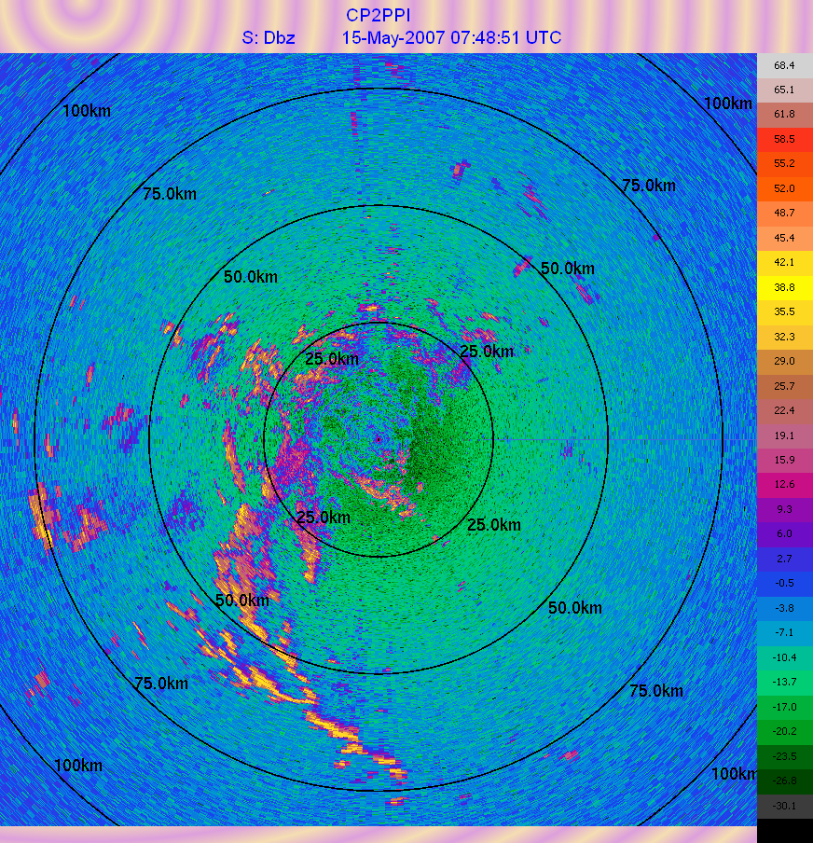Click the radar center point of the rings
The height and width of the screenshot is (843, 813).
[379, 439]
